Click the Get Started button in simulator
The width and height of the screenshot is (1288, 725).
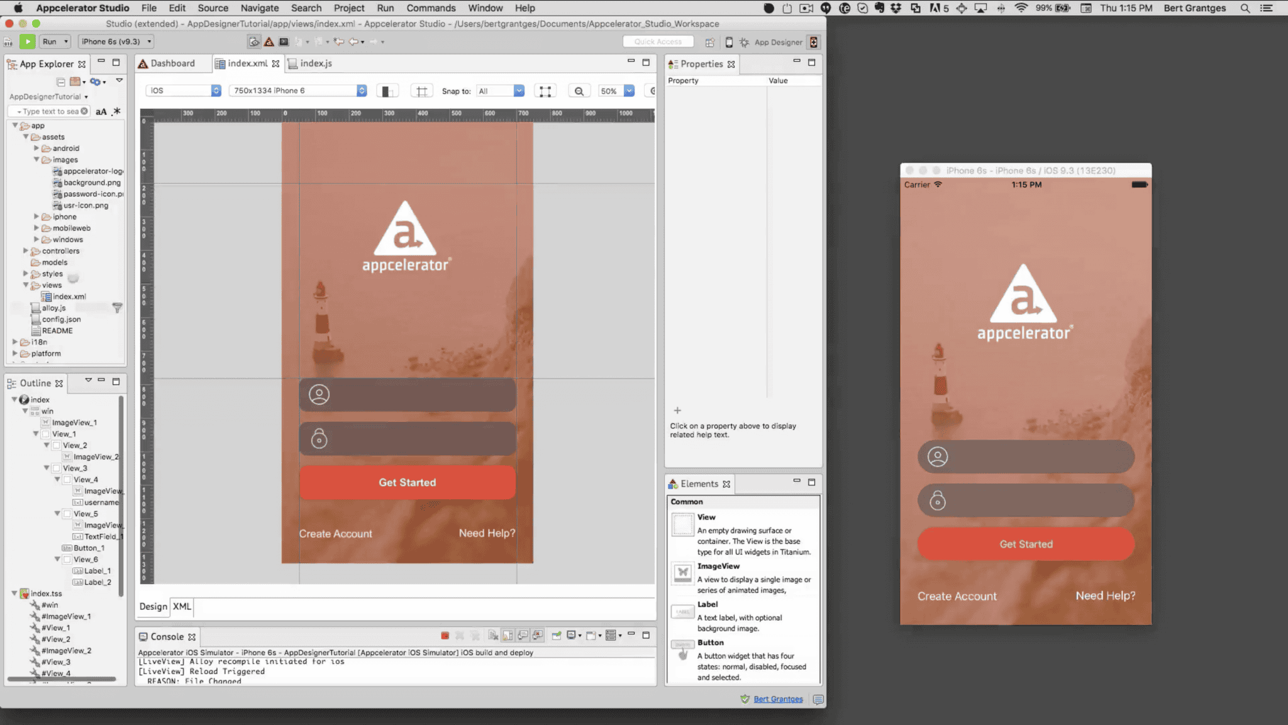point(1026,544)
